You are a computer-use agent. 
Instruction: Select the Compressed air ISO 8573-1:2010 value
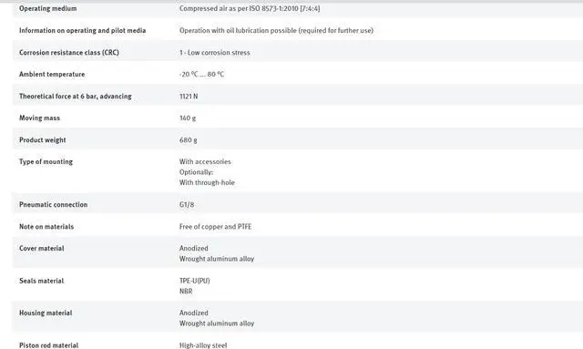(x=250, y=8)
